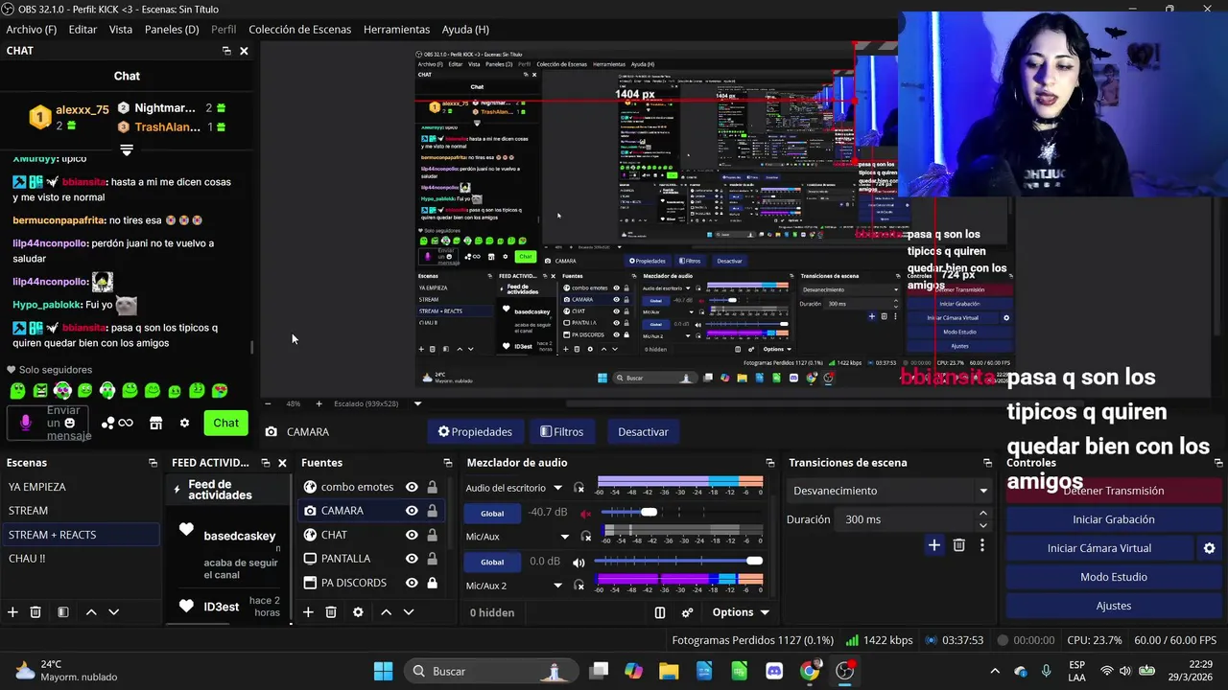Toggle visibility of PA DISCORDS source
Viewport: 1228px width, 690px height.
412,583
